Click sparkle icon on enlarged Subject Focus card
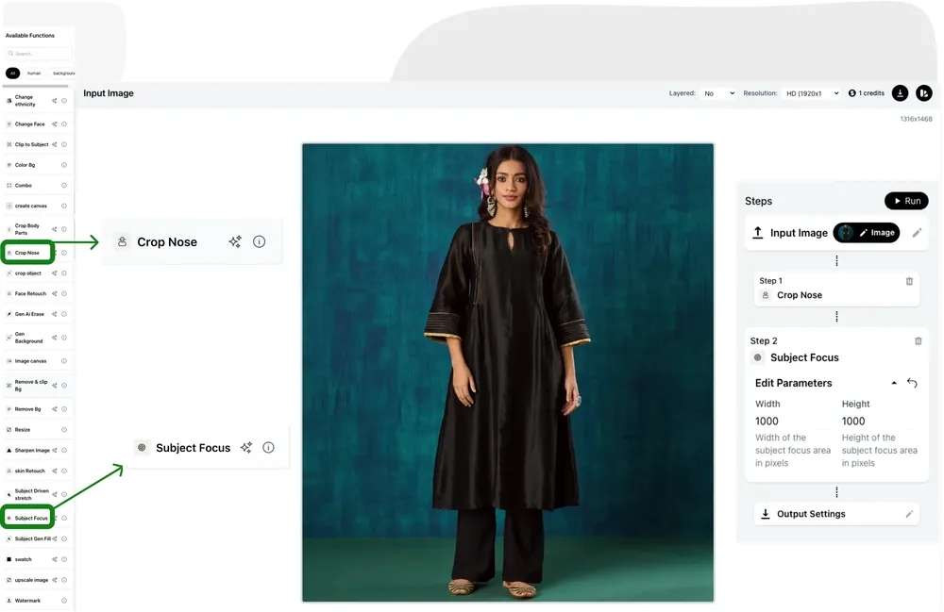 click(x=246, y=447)
